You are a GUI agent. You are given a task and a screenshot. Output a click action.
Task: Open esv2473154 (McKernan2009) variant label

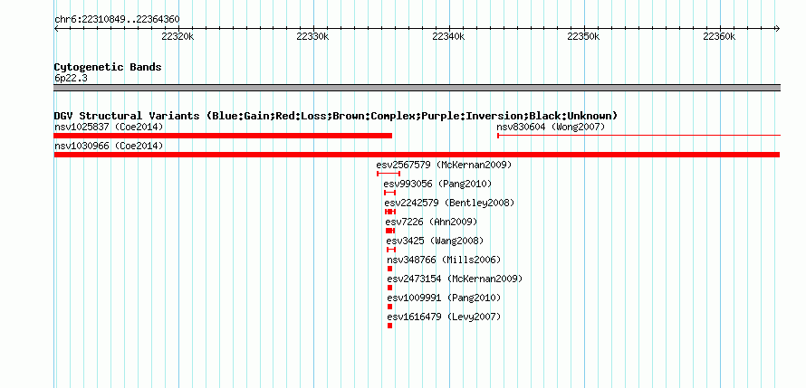coord(455,279)
